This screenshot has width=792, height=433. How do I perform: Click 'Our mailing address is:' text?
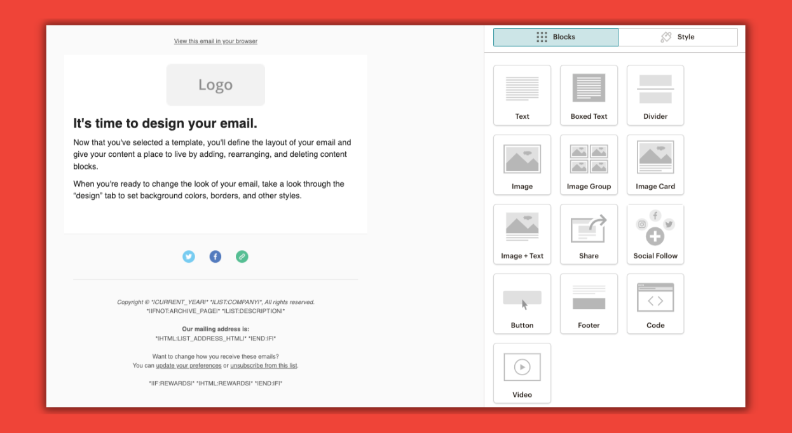tap(215, 329)
